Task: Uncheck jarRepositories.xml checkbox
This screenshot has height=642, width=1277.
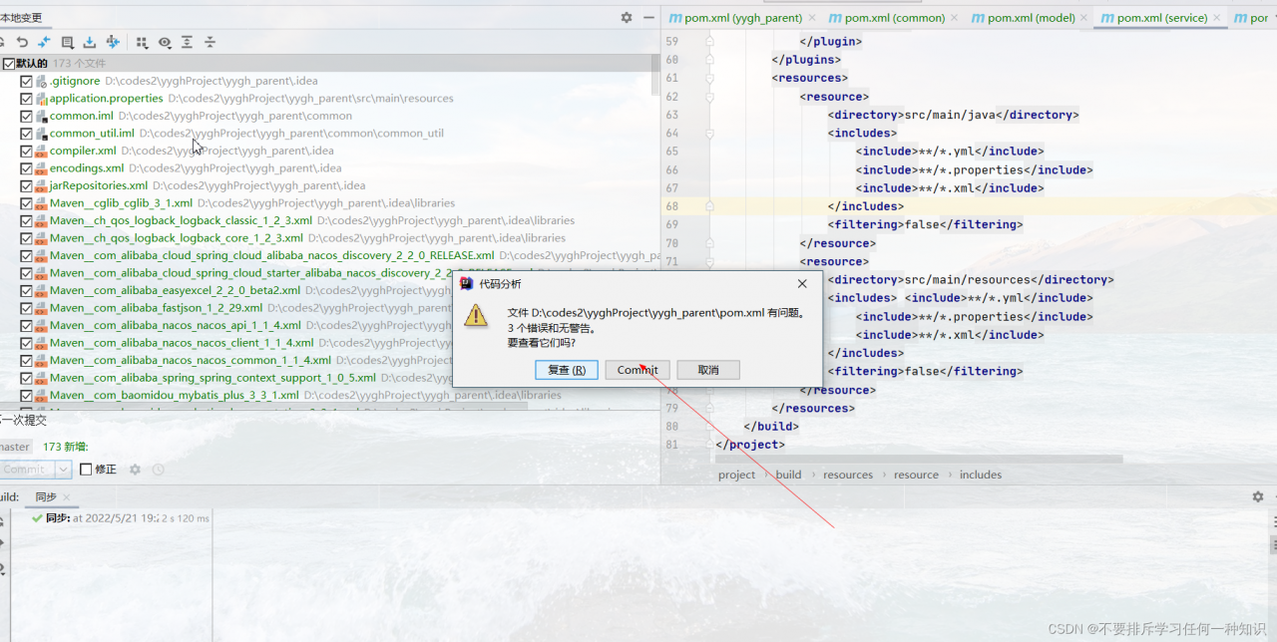Action: pyautogui.click(x=27, y=185)
